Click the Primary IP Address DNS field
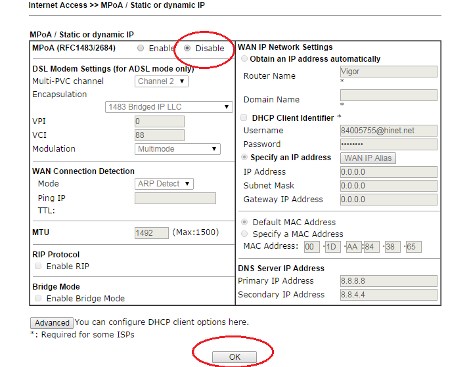The image size is (471, 367). click(x=388, y=281)
